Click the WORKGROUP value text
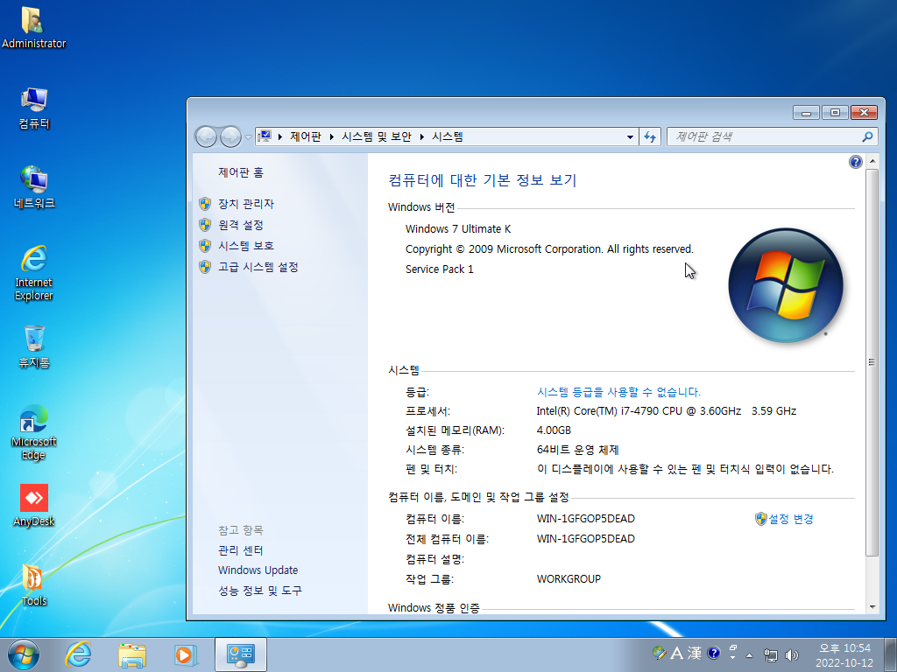Screen dimensions: 897x672 tap(569, 579)
